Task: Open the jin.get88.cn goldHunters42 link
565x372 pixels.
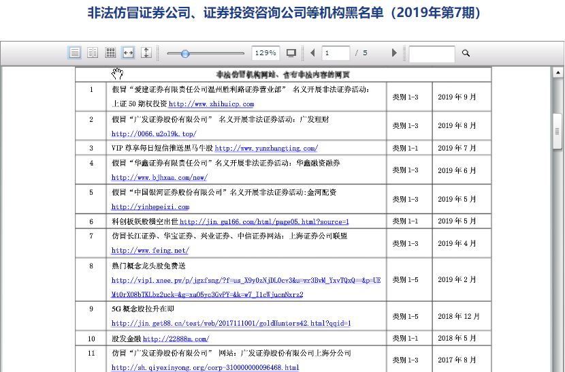Action: 231,324
